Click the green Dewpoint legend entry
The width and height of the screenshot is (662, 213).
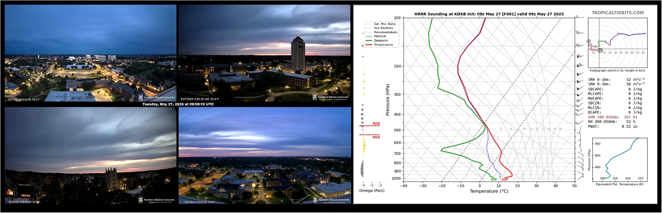tap(378, 40)
